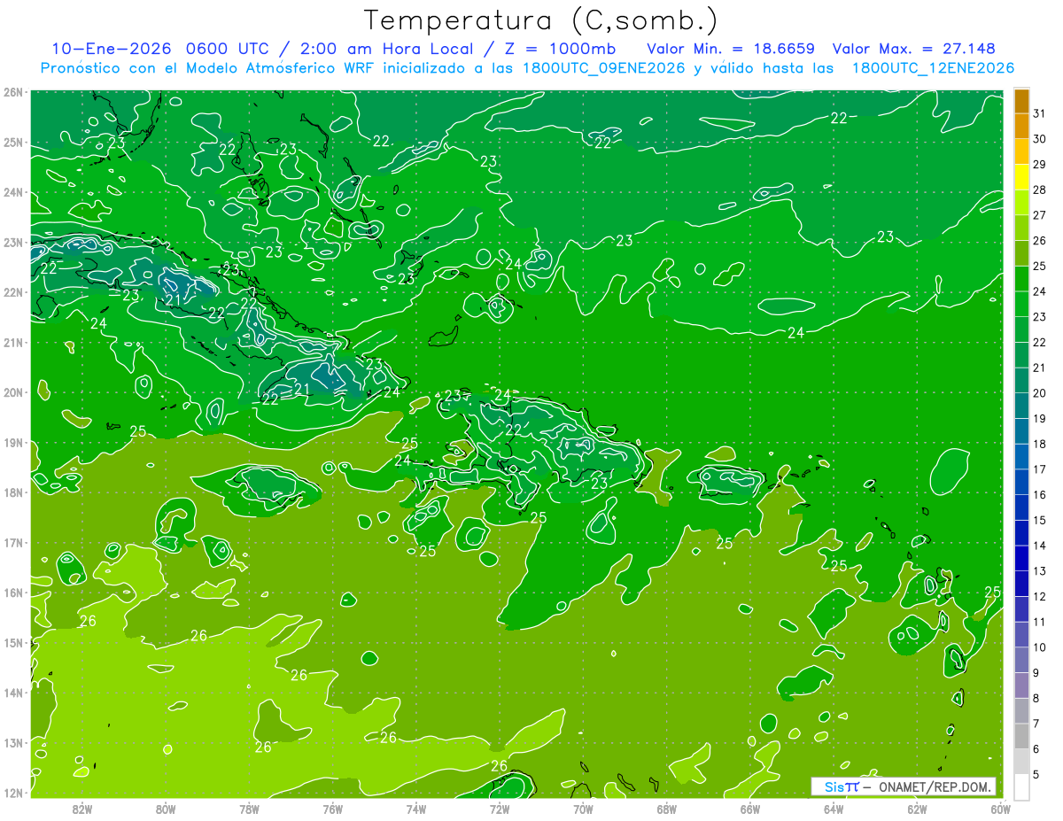This screenshot has width=1063, height=821.
Task: Click the colorbar label "31"
Action: pos(1039,113)
